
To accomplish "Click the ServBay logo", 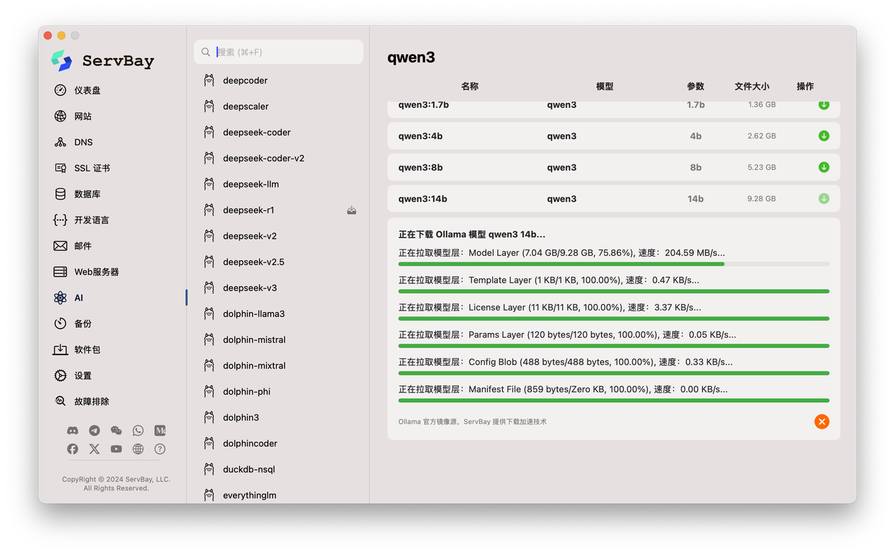I will click(62, 61).
